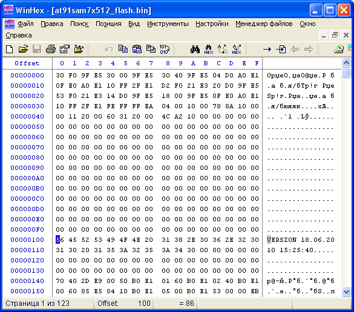Open the Настройки menu
This screenshot has width=354, height=312.
tap(212, 24)
